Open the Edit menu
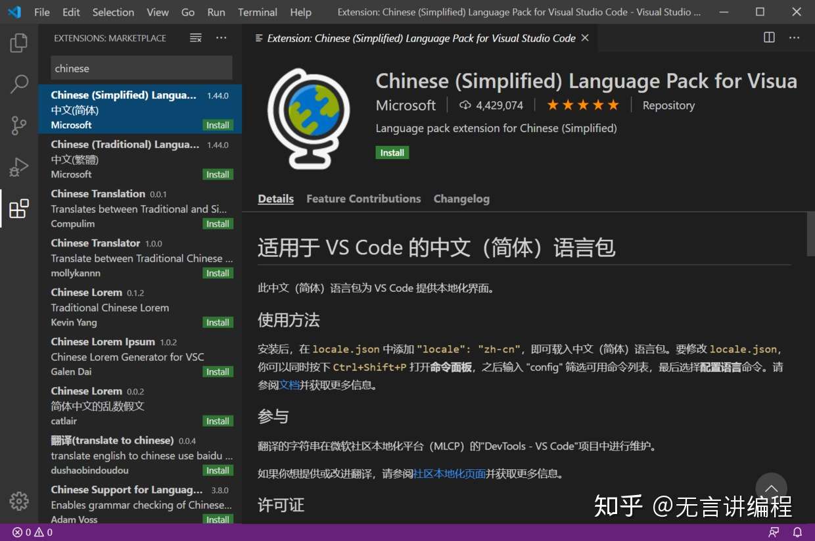This screenshot has width=815, height=541. click(x=71, y=12)
